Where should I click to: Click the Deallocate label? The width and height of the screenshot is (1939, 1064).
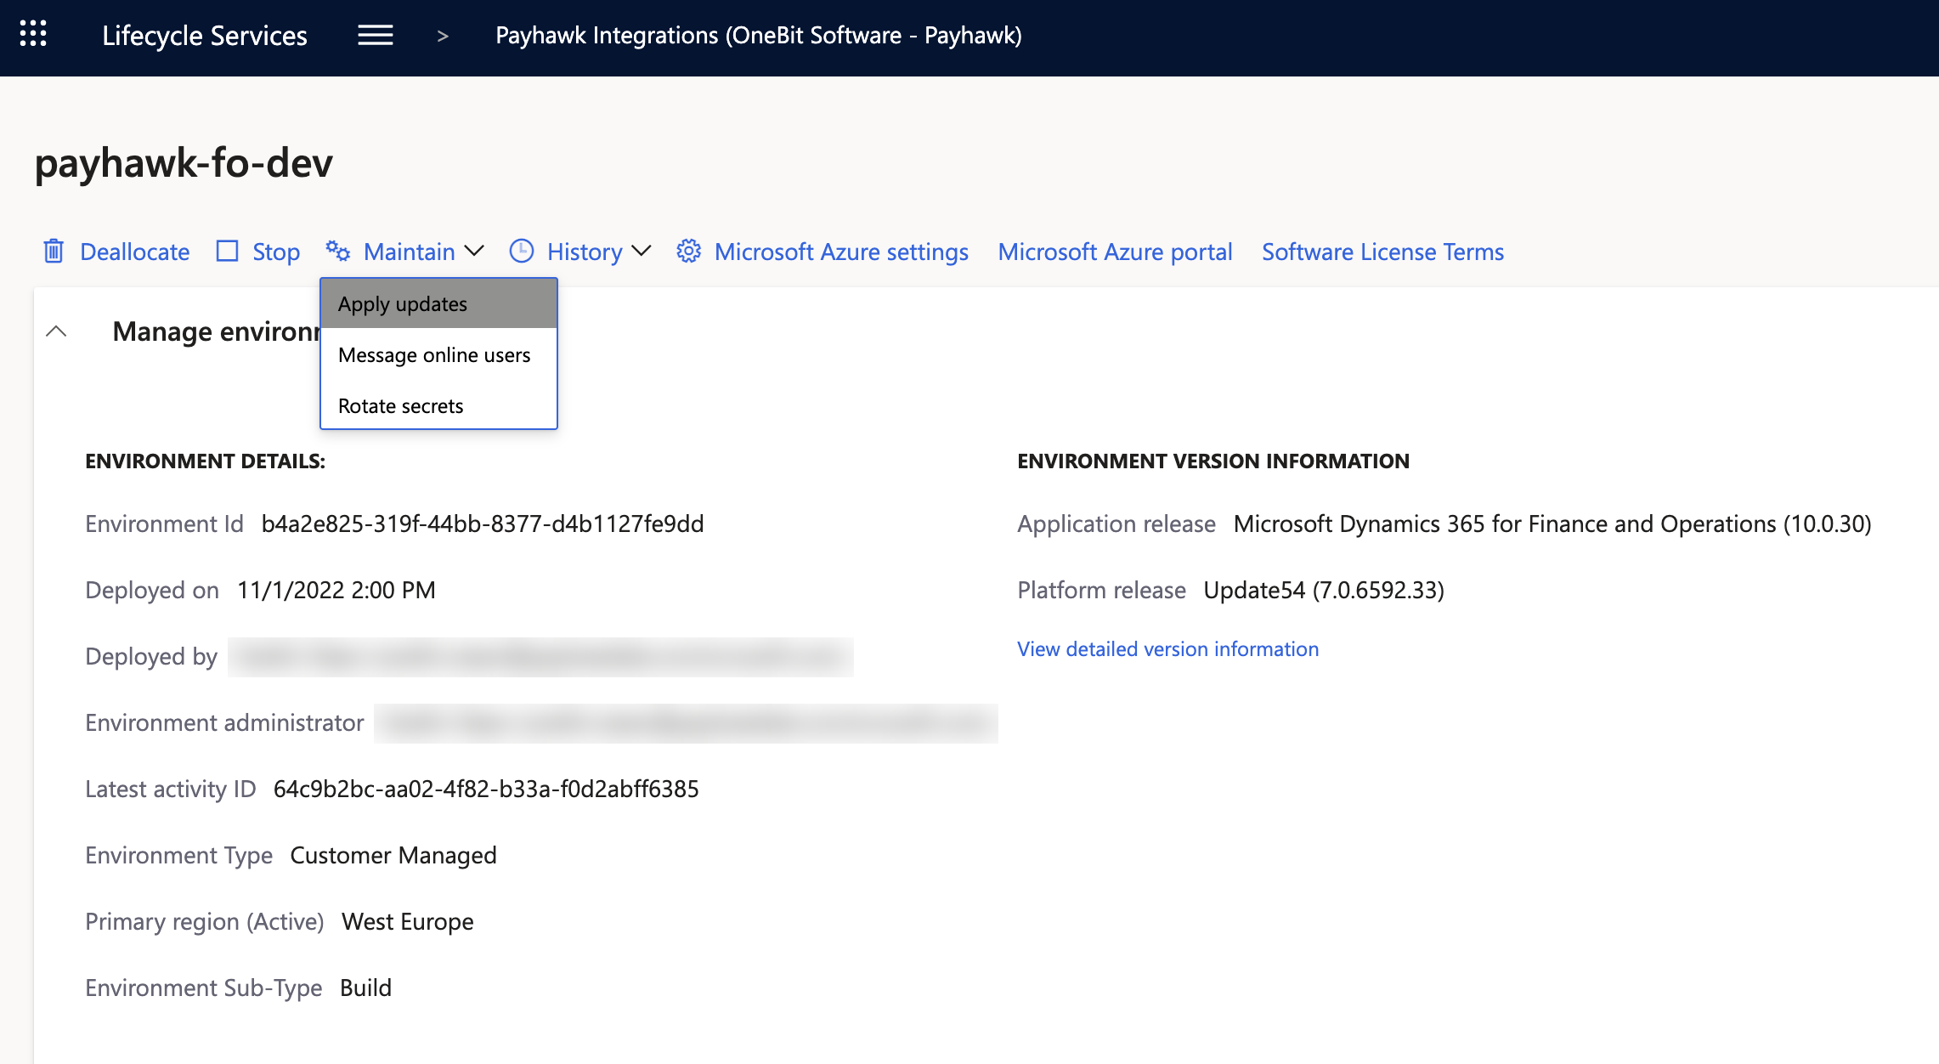tap(134, 252)
